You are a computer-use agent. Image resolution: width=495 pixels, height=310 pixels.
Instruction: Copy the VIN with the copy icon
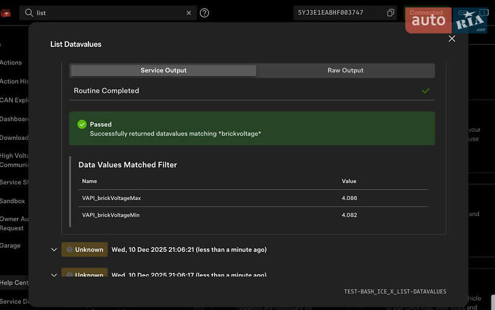tap(390, 13)
